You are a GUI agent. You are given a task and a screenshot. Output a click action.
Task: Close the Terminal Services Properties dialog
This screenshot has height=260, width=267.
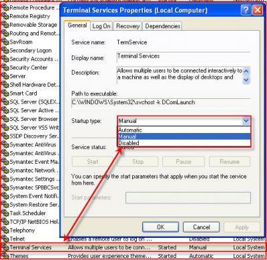click(x=258, y=10)
